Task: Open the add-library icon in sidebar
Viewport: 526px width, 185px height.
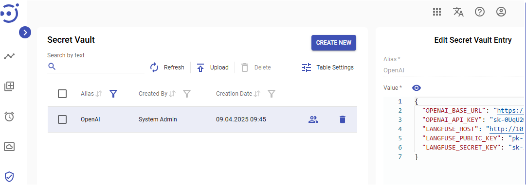Action: tap(9, 86)
